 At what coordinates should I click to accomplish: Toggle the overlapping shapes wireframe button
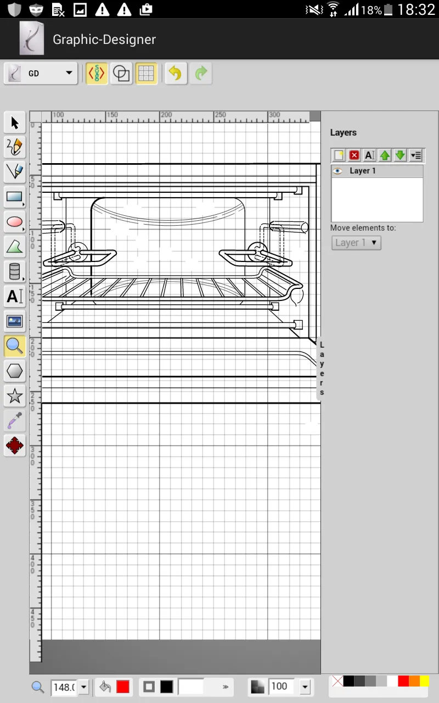[121, 73]
